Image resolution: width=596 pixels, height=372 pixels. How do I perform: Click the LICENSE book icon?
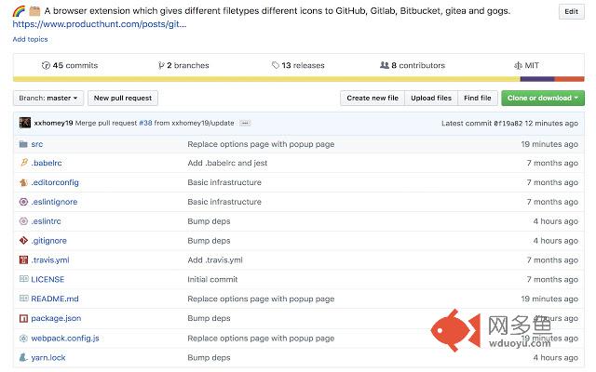[x=23, y=279]
